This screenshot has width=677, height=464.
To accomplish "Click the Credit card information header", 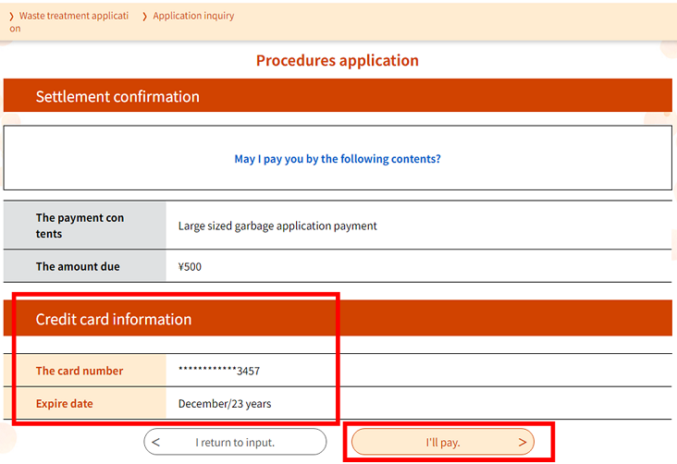I will [x=338, y=319].
